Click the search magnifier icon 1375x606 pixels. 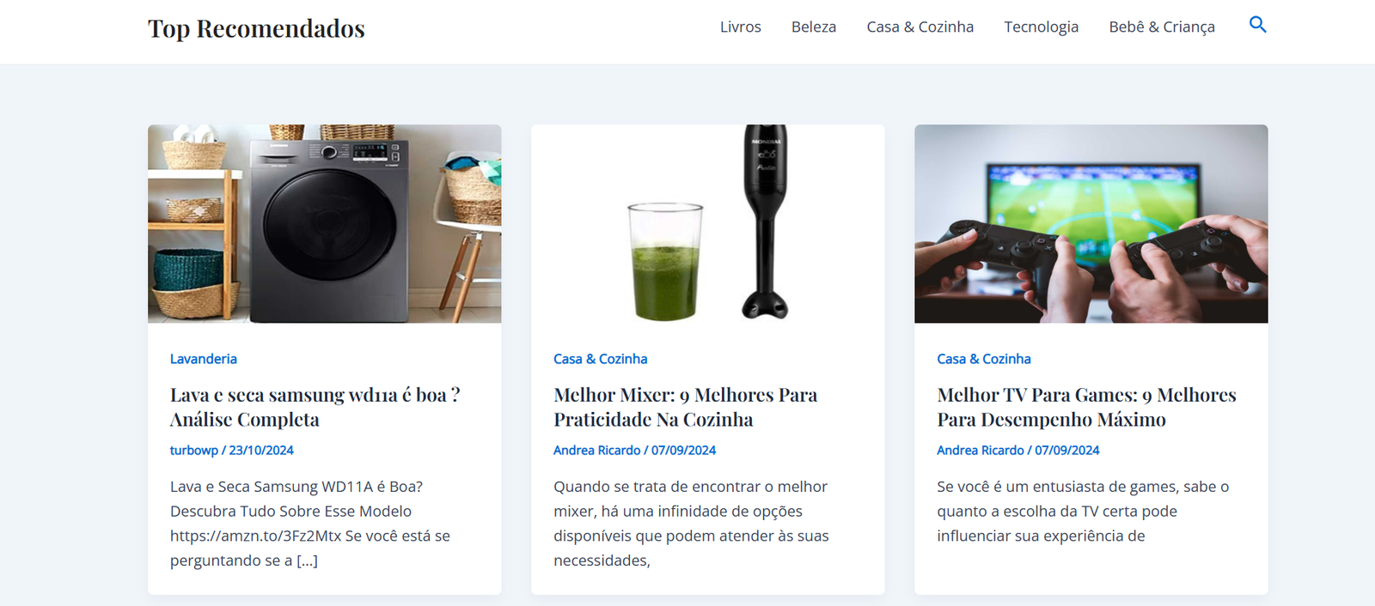tap(1257, 25)
